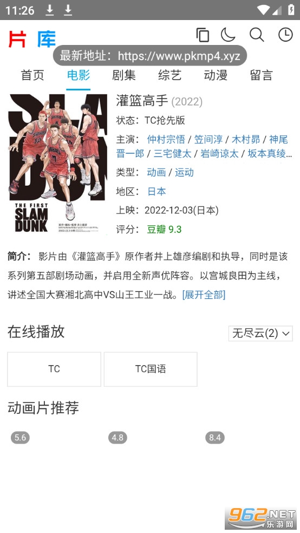The width and height of the screenshot is (300, 533).
Task: Open the 动画 genre link
Action: [156, 172]
